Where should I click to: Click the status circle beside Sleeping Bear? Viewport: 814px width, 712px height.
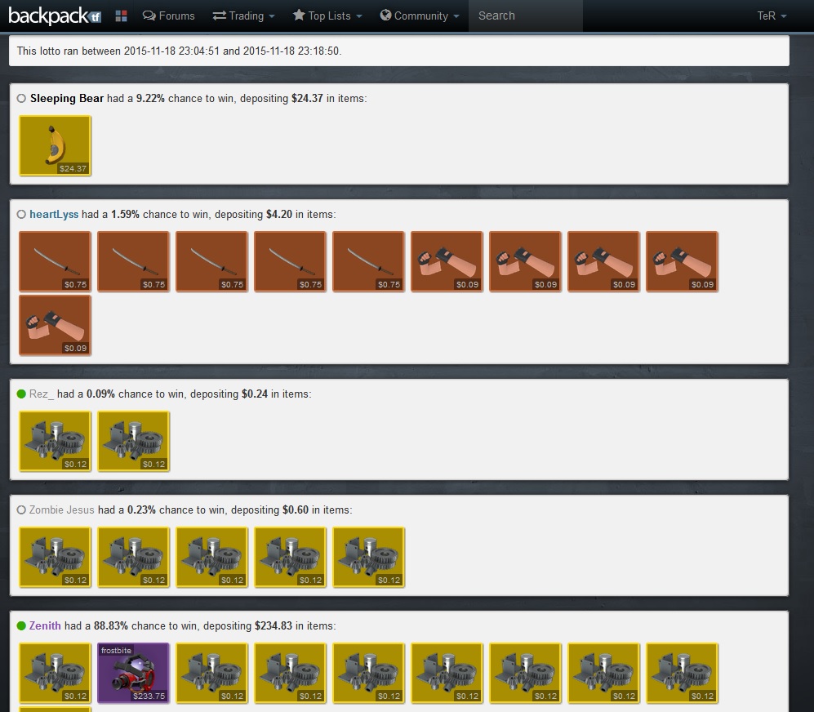[21, 99]
